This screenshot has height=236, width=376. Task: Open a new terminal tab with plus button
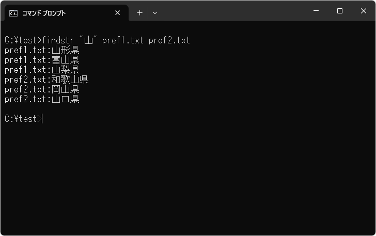[139, 13]
